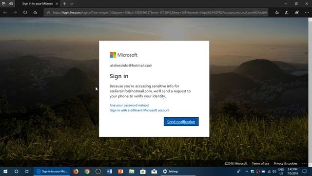The width and height of the screenshot is (312, 176).
Task: Open Task View on taskbar
Action: click(x=27, y=172)
